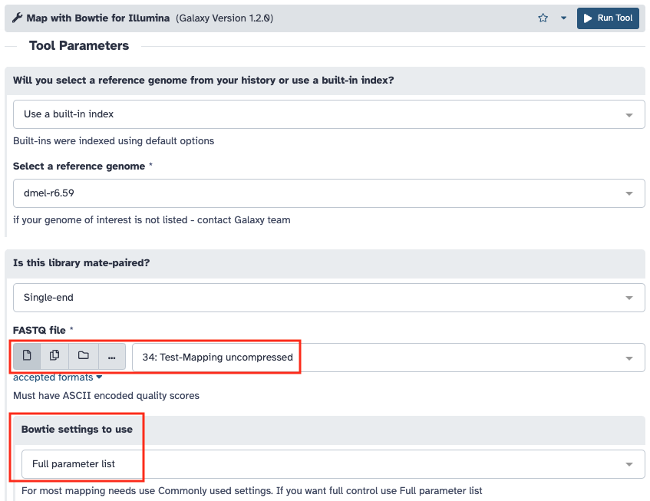Click the wrench icon beside tool title

[x=18, y=18]
